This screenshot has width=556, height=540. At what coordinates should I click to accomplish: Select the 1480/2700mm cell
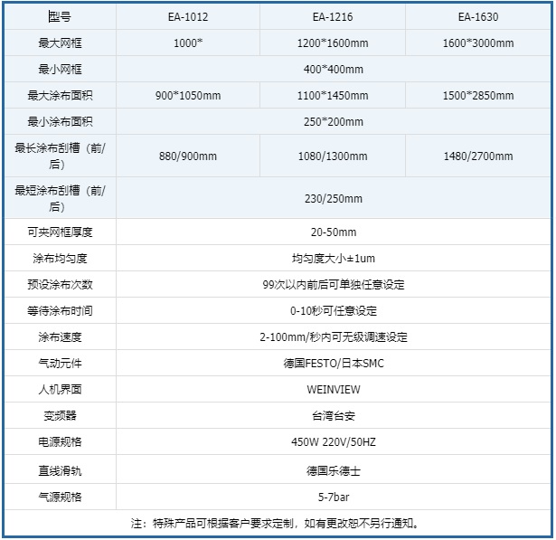tap(477, 156)
